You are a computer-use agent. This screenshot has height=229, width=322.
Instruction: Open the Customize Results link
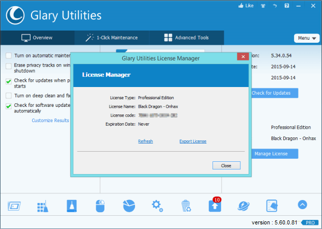(50, 121)
